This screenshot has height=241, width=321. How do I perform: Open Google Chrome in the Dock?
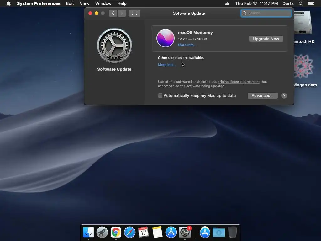click(x=116, y=232)
